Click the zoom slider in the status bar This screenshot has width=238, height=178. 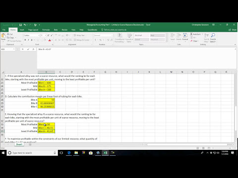pos(222,148)
